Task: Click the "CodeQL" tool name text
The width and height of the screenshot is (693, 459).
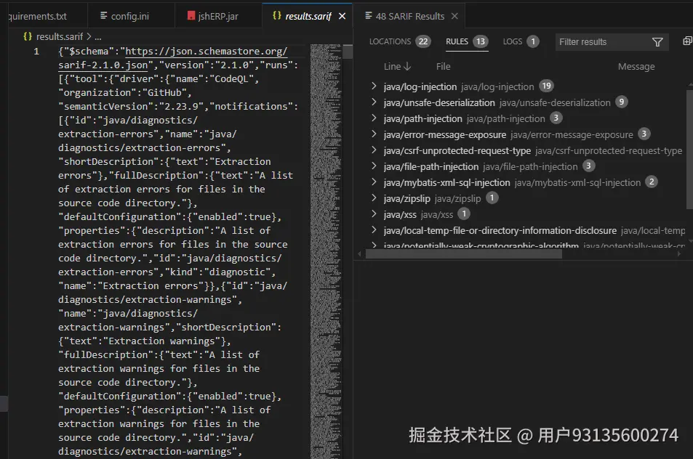Action: 234,79
